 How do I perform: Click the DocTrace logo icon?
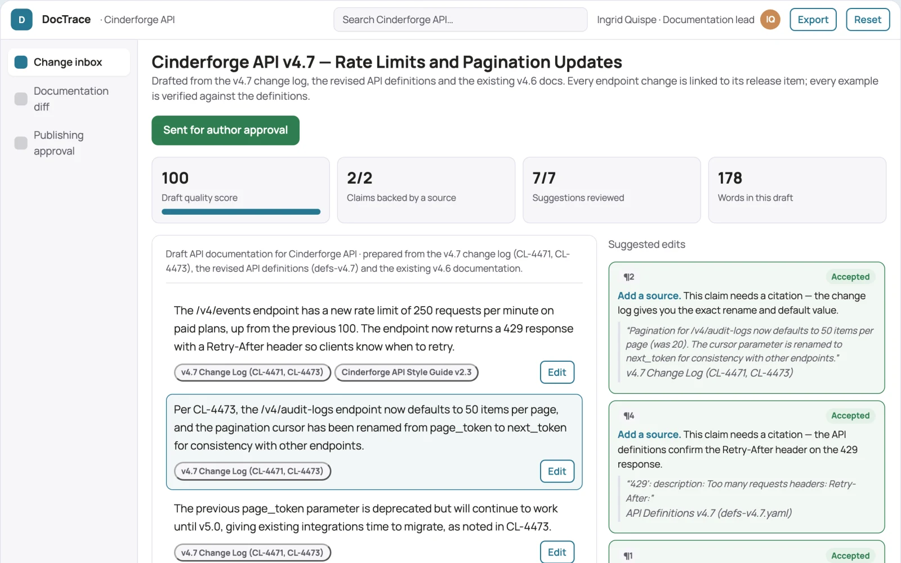[x=21, y=20]
